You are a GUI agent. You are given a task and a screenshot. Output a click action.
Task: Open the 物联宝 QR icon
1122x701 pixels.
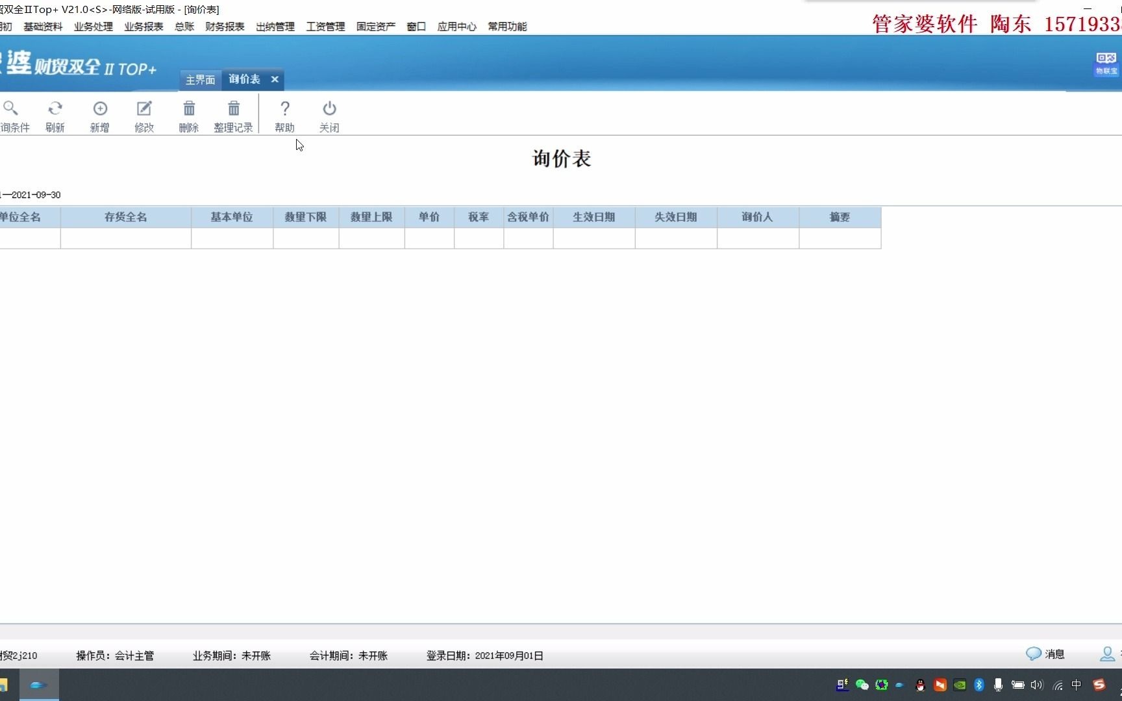[1106, 64]
